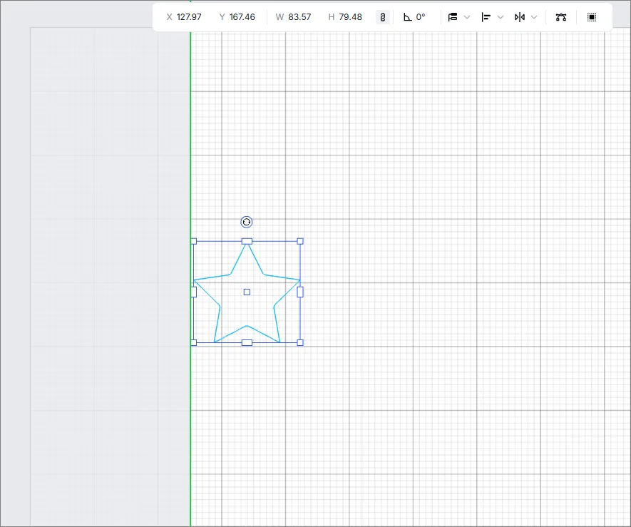Open the arrange order dropdown arrow

[x=467, y=17]
